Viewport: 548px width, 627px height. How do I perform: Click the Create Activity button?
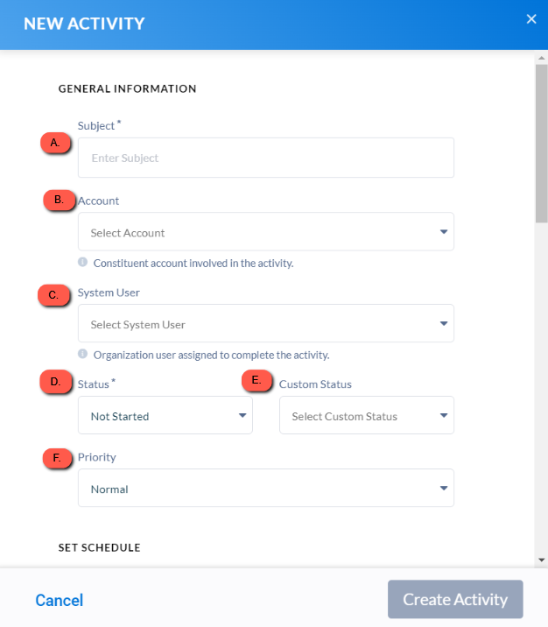(455, 599)
